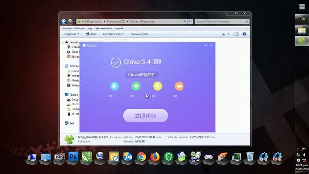Screen dimensions: 309x174
Task: Open the address bar history dropdown
Action: tap(185, 22)
